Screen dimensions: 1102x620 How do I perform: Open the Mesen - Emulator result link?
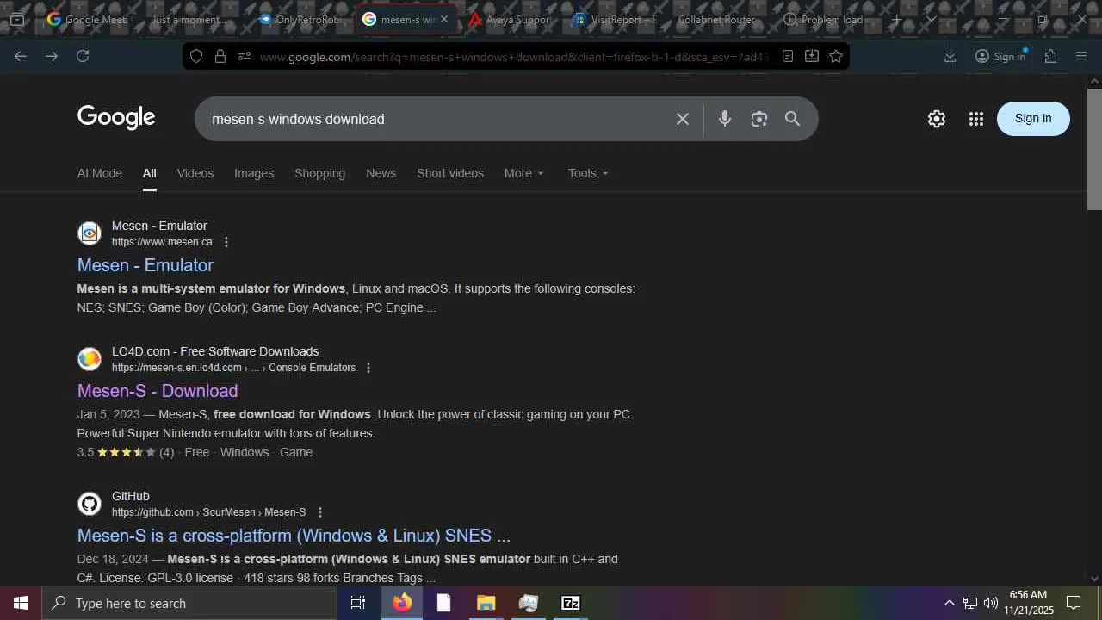tap(145, 265)
